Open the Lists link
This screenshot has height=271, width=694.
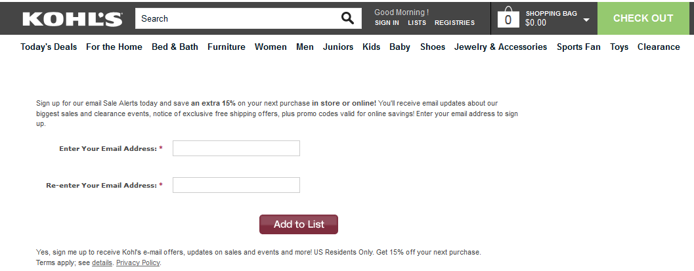point(417,23)
